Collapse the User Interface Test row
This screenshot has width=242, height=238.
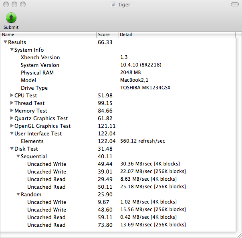pyautogui.click(x=12, y=133)
